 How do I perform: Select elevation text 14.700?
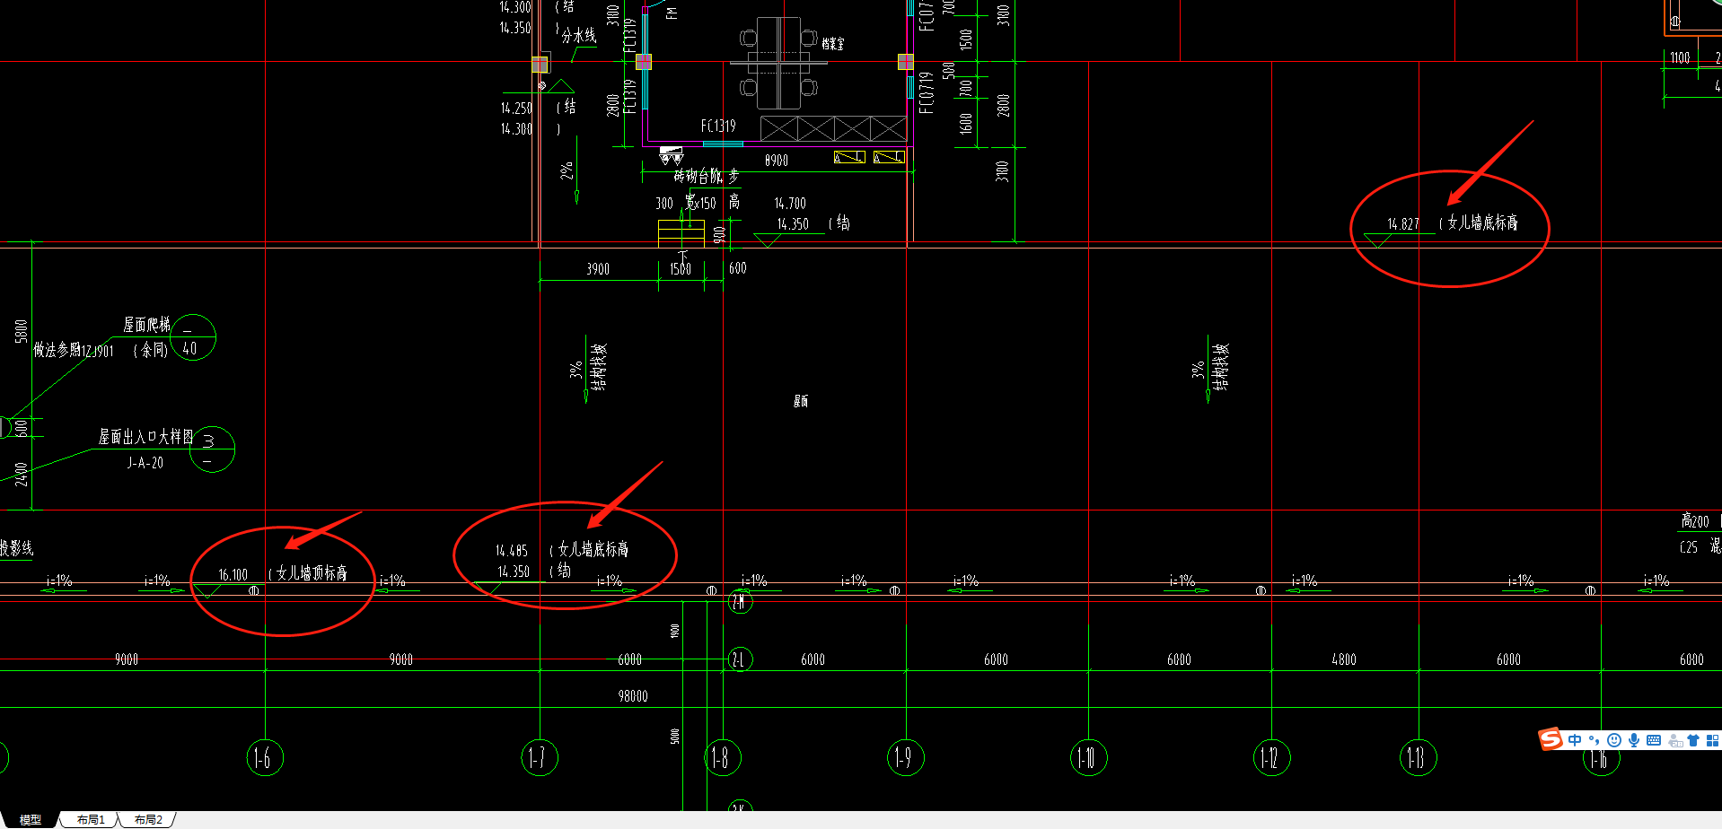click(790, 204)
